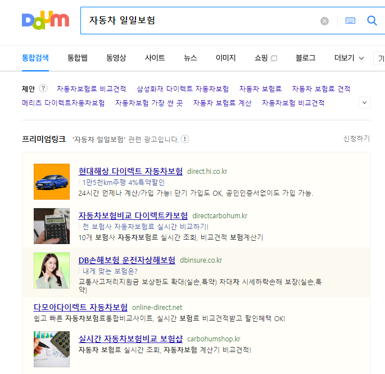
Task: Go to the 사이트 tab
Action: 155,58
